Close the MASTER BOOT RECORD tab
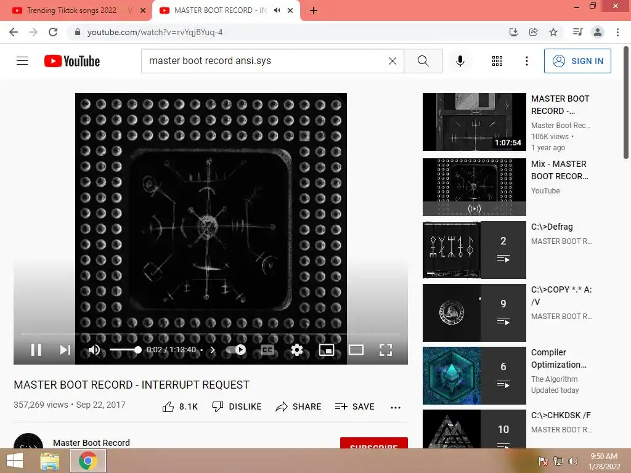Screen dimensions: 631x473 (x=290, y=10)
